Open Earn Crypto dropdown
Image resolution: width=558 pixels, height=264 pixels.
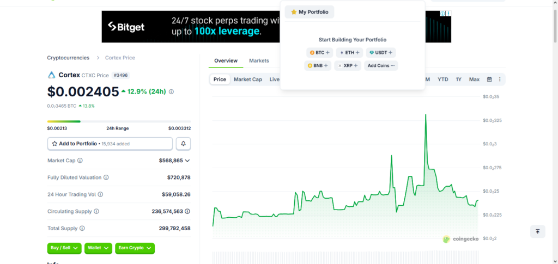[x=135, y=248]
